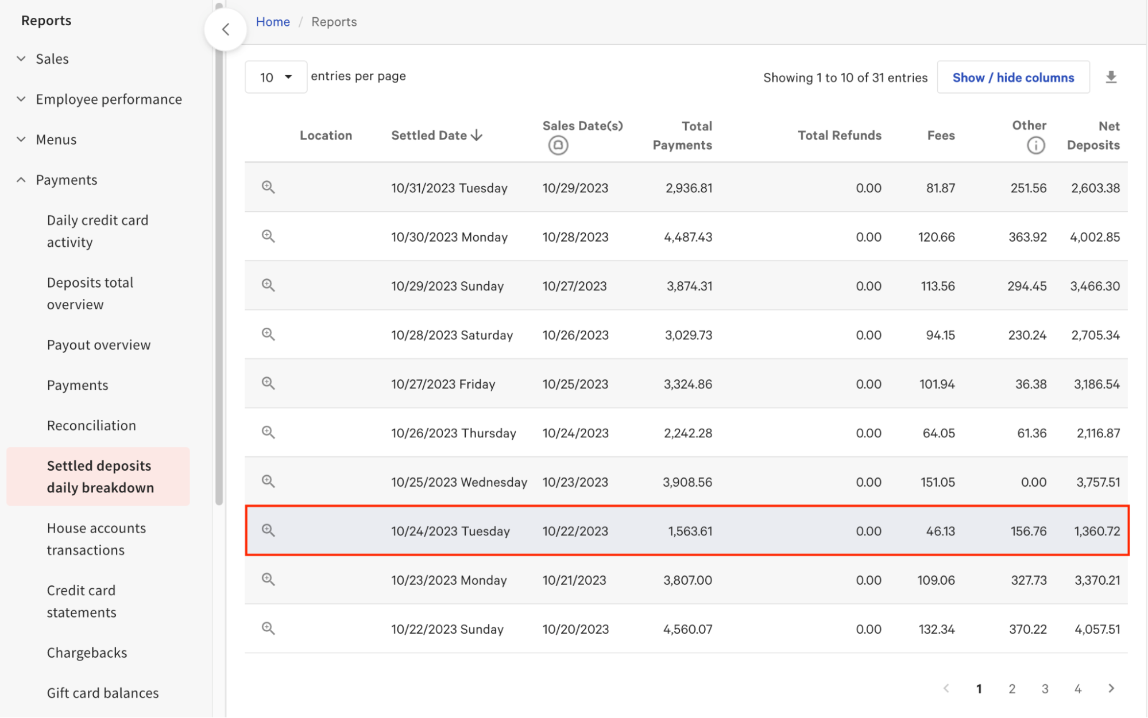Select the Reconciliation menu item

(x=91, y=425)
